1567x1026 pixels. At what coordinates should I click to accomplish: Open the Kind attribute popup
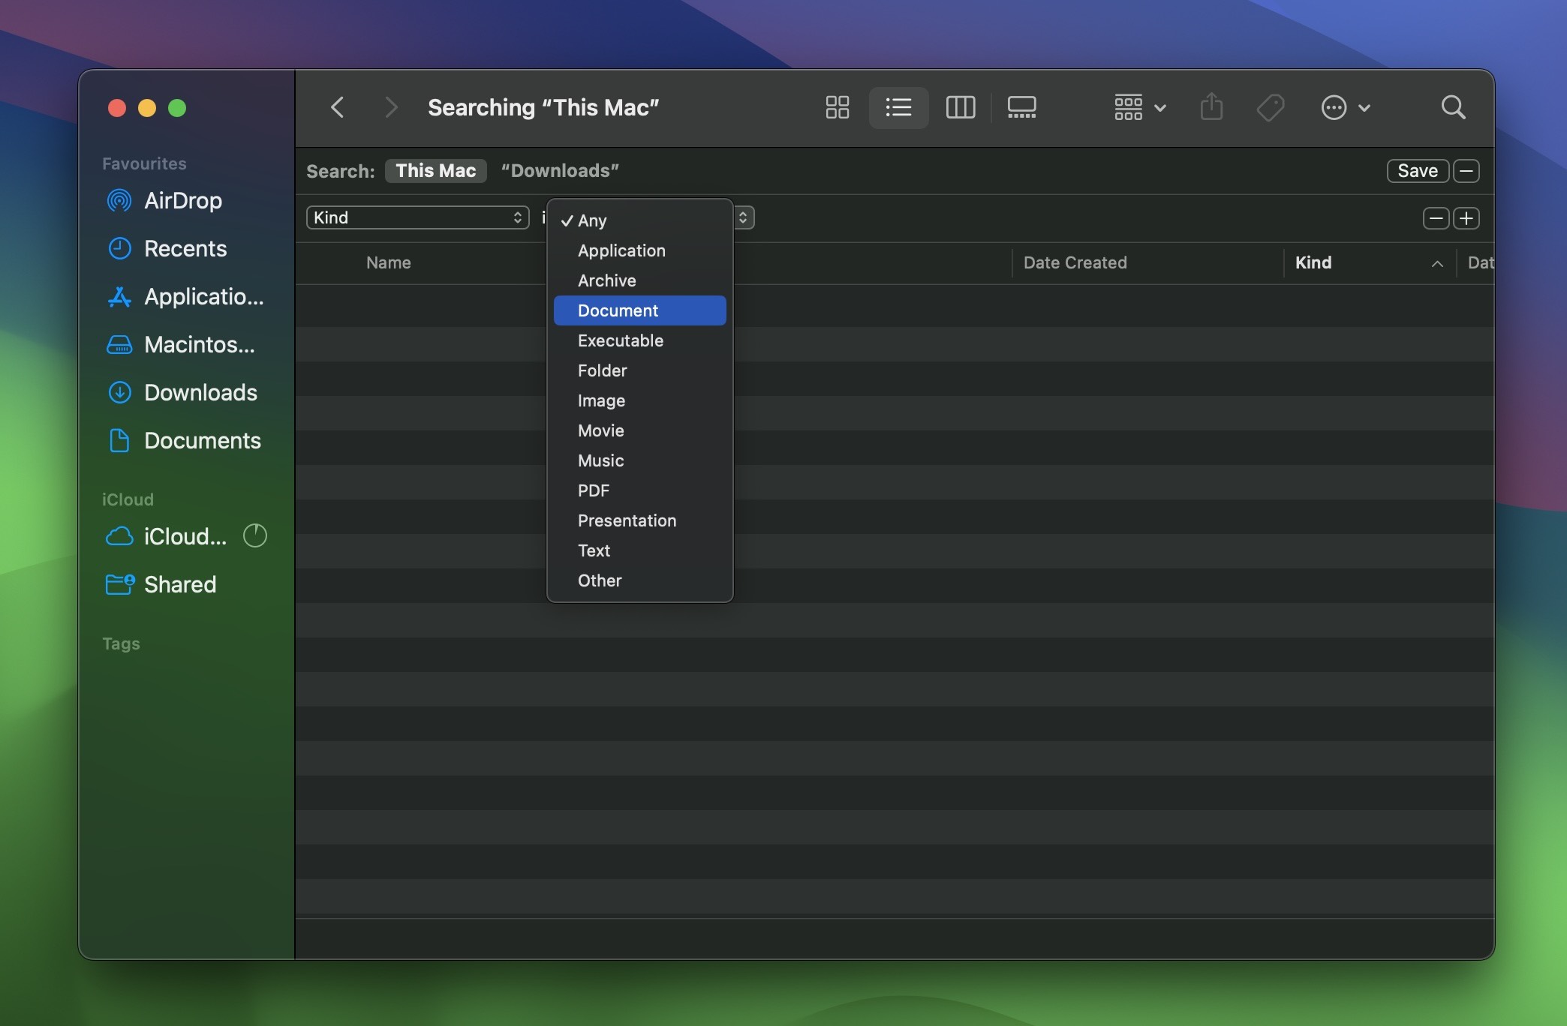[x=417, y=217]
